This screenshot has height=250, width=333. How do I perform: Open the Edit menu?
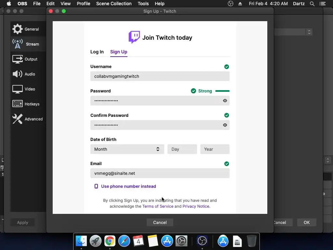(x=50, y=4)
